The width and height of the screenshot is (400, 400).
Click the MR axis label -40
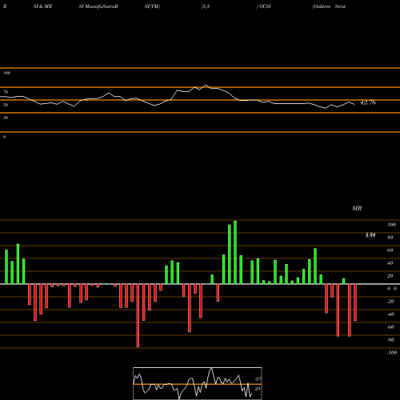coord(390,314)
